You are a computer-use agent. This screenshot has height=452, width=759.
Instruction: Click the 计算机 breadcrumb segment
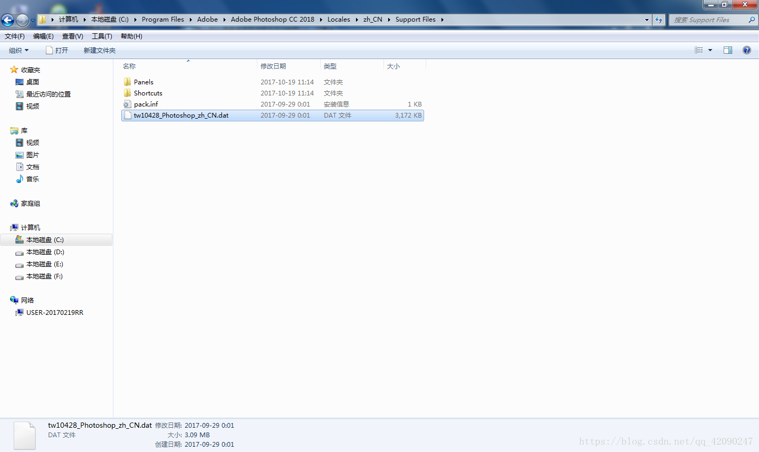point(69,20)
